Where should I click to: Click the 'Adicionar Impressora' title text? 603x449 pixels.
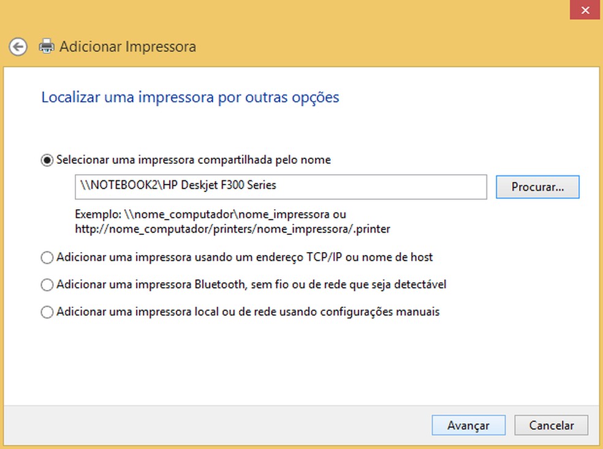[127, 47]
